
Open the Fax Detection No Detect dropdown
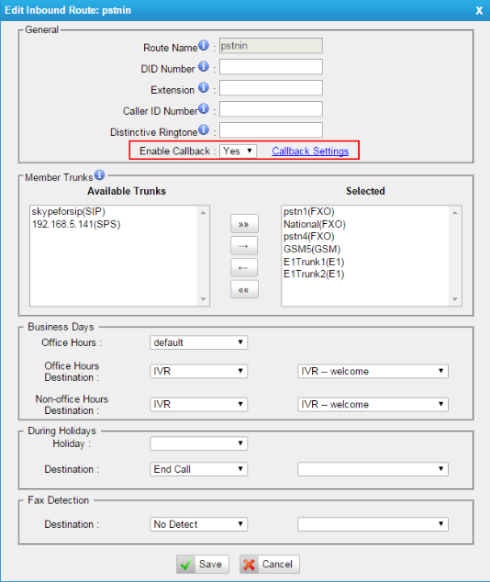pyautogui.click(x=199, y=524)
